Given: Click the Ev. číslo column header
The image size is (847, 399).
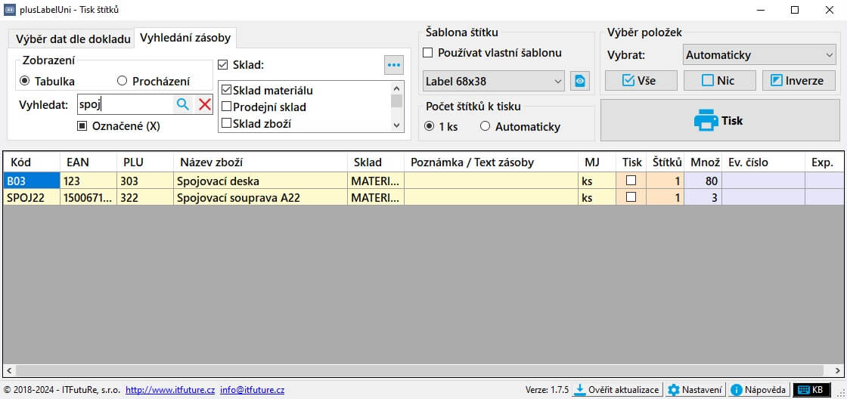Looking at the screenshot, I should pyautogui.click(x=764, y=162).
